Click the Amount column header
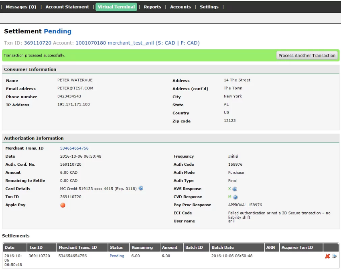Screen dimensions: 341x270 [172, 248]
